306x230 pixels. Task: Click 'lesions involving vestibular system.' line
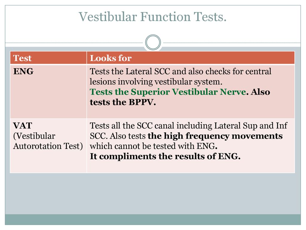click(x=156, y=82)
